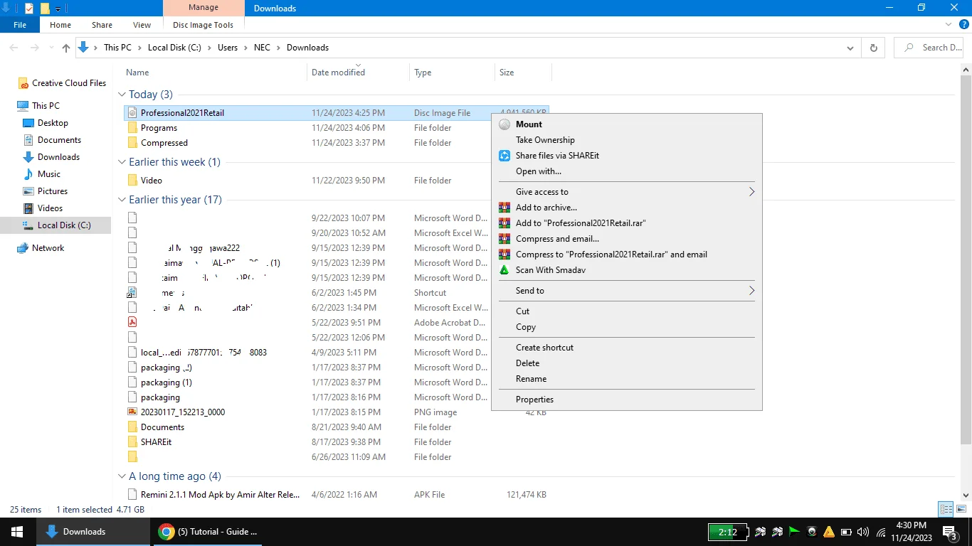Screen dimensions: 972x546
Task: Collapse A long time ago (4) group
Action: (x=122, y=476)
